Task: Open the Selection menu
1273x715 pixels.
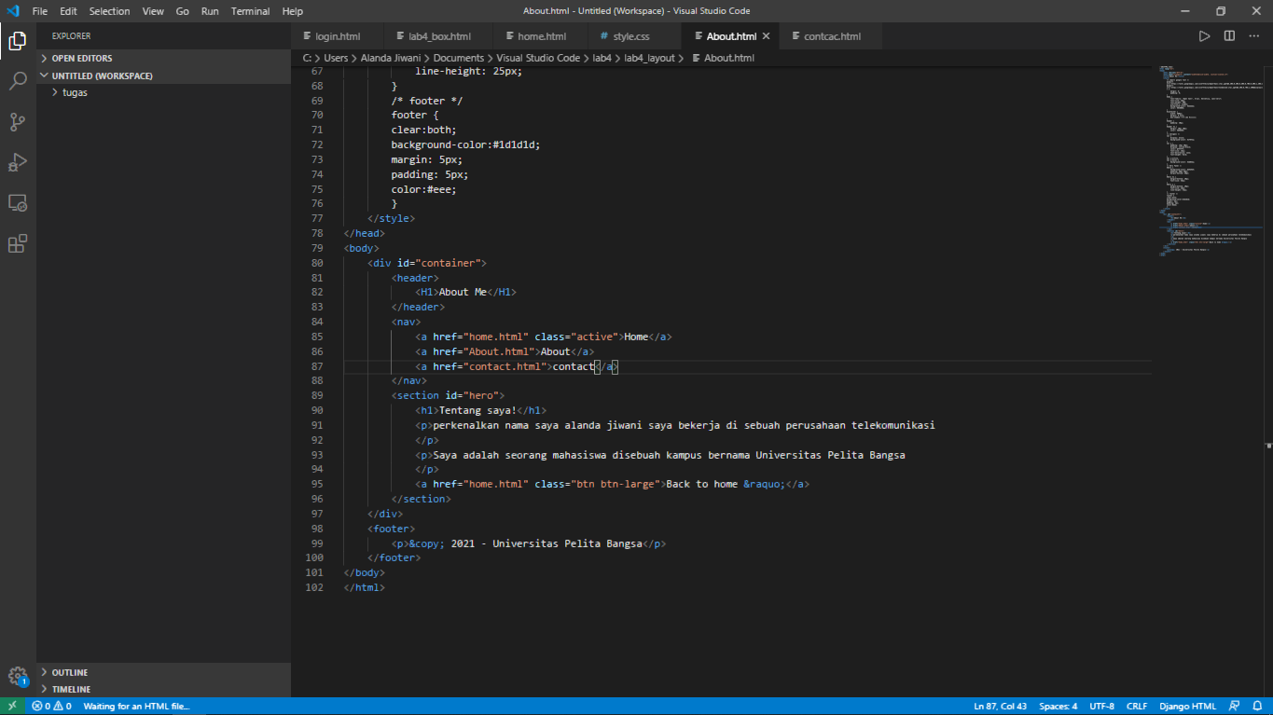Action: point(110,11)
